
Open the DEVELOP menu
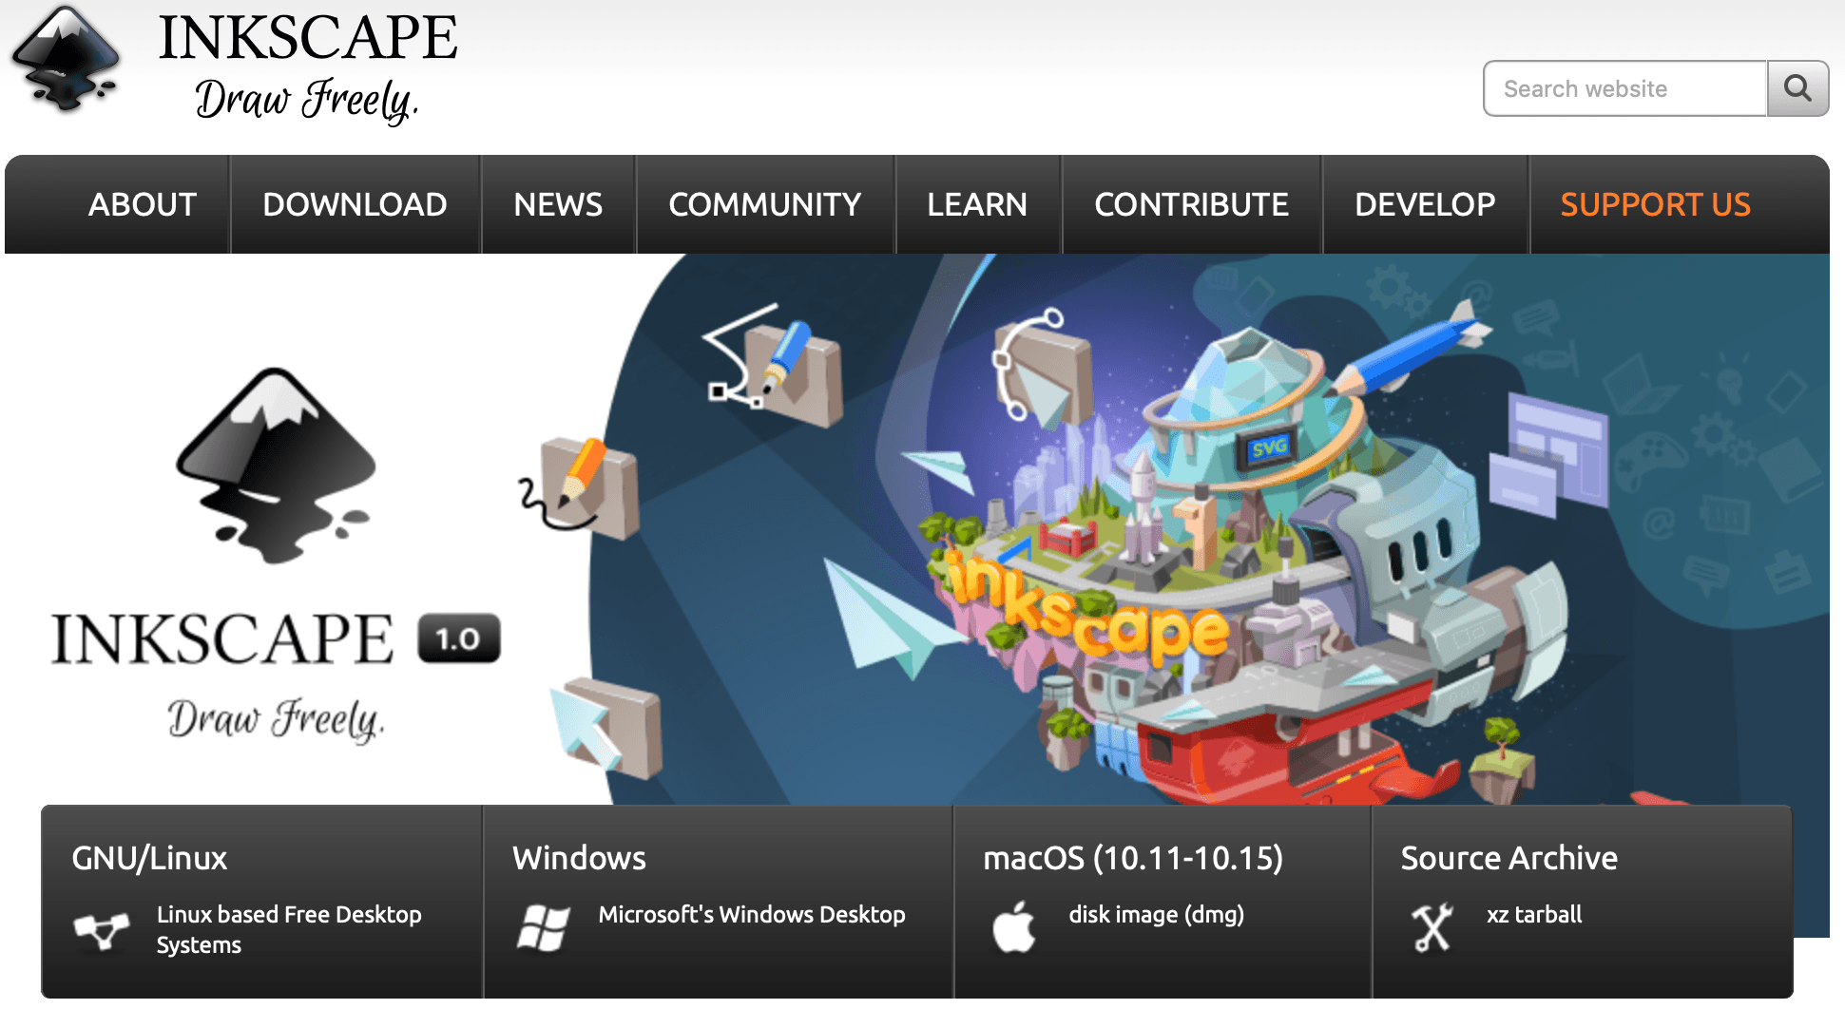pyautogui.click(x=1425, y=204)
